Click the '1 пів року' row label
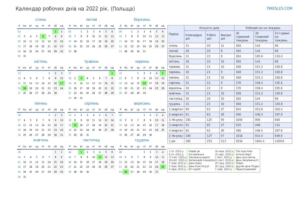This screenshot has width=308, height=218. (176, 120)
